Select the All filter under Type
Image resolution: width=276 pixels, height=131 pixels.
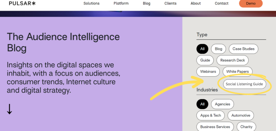click(x=202, y=49)
